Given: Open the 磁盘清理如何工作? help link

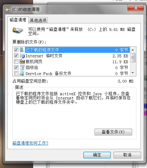Looking at the screenshot, I should (30, 143).
